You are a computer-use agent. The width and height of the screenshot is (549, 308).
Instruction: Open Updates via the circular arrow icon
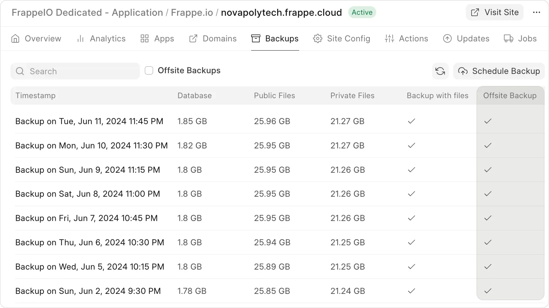click(447, 38)
